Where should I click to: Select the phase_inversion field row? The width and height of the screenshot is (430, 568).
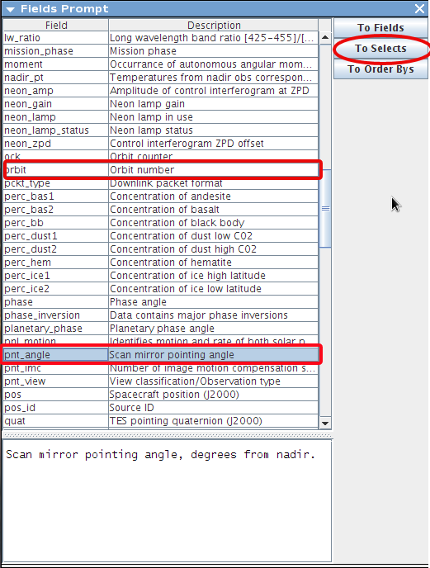(161, 315)
